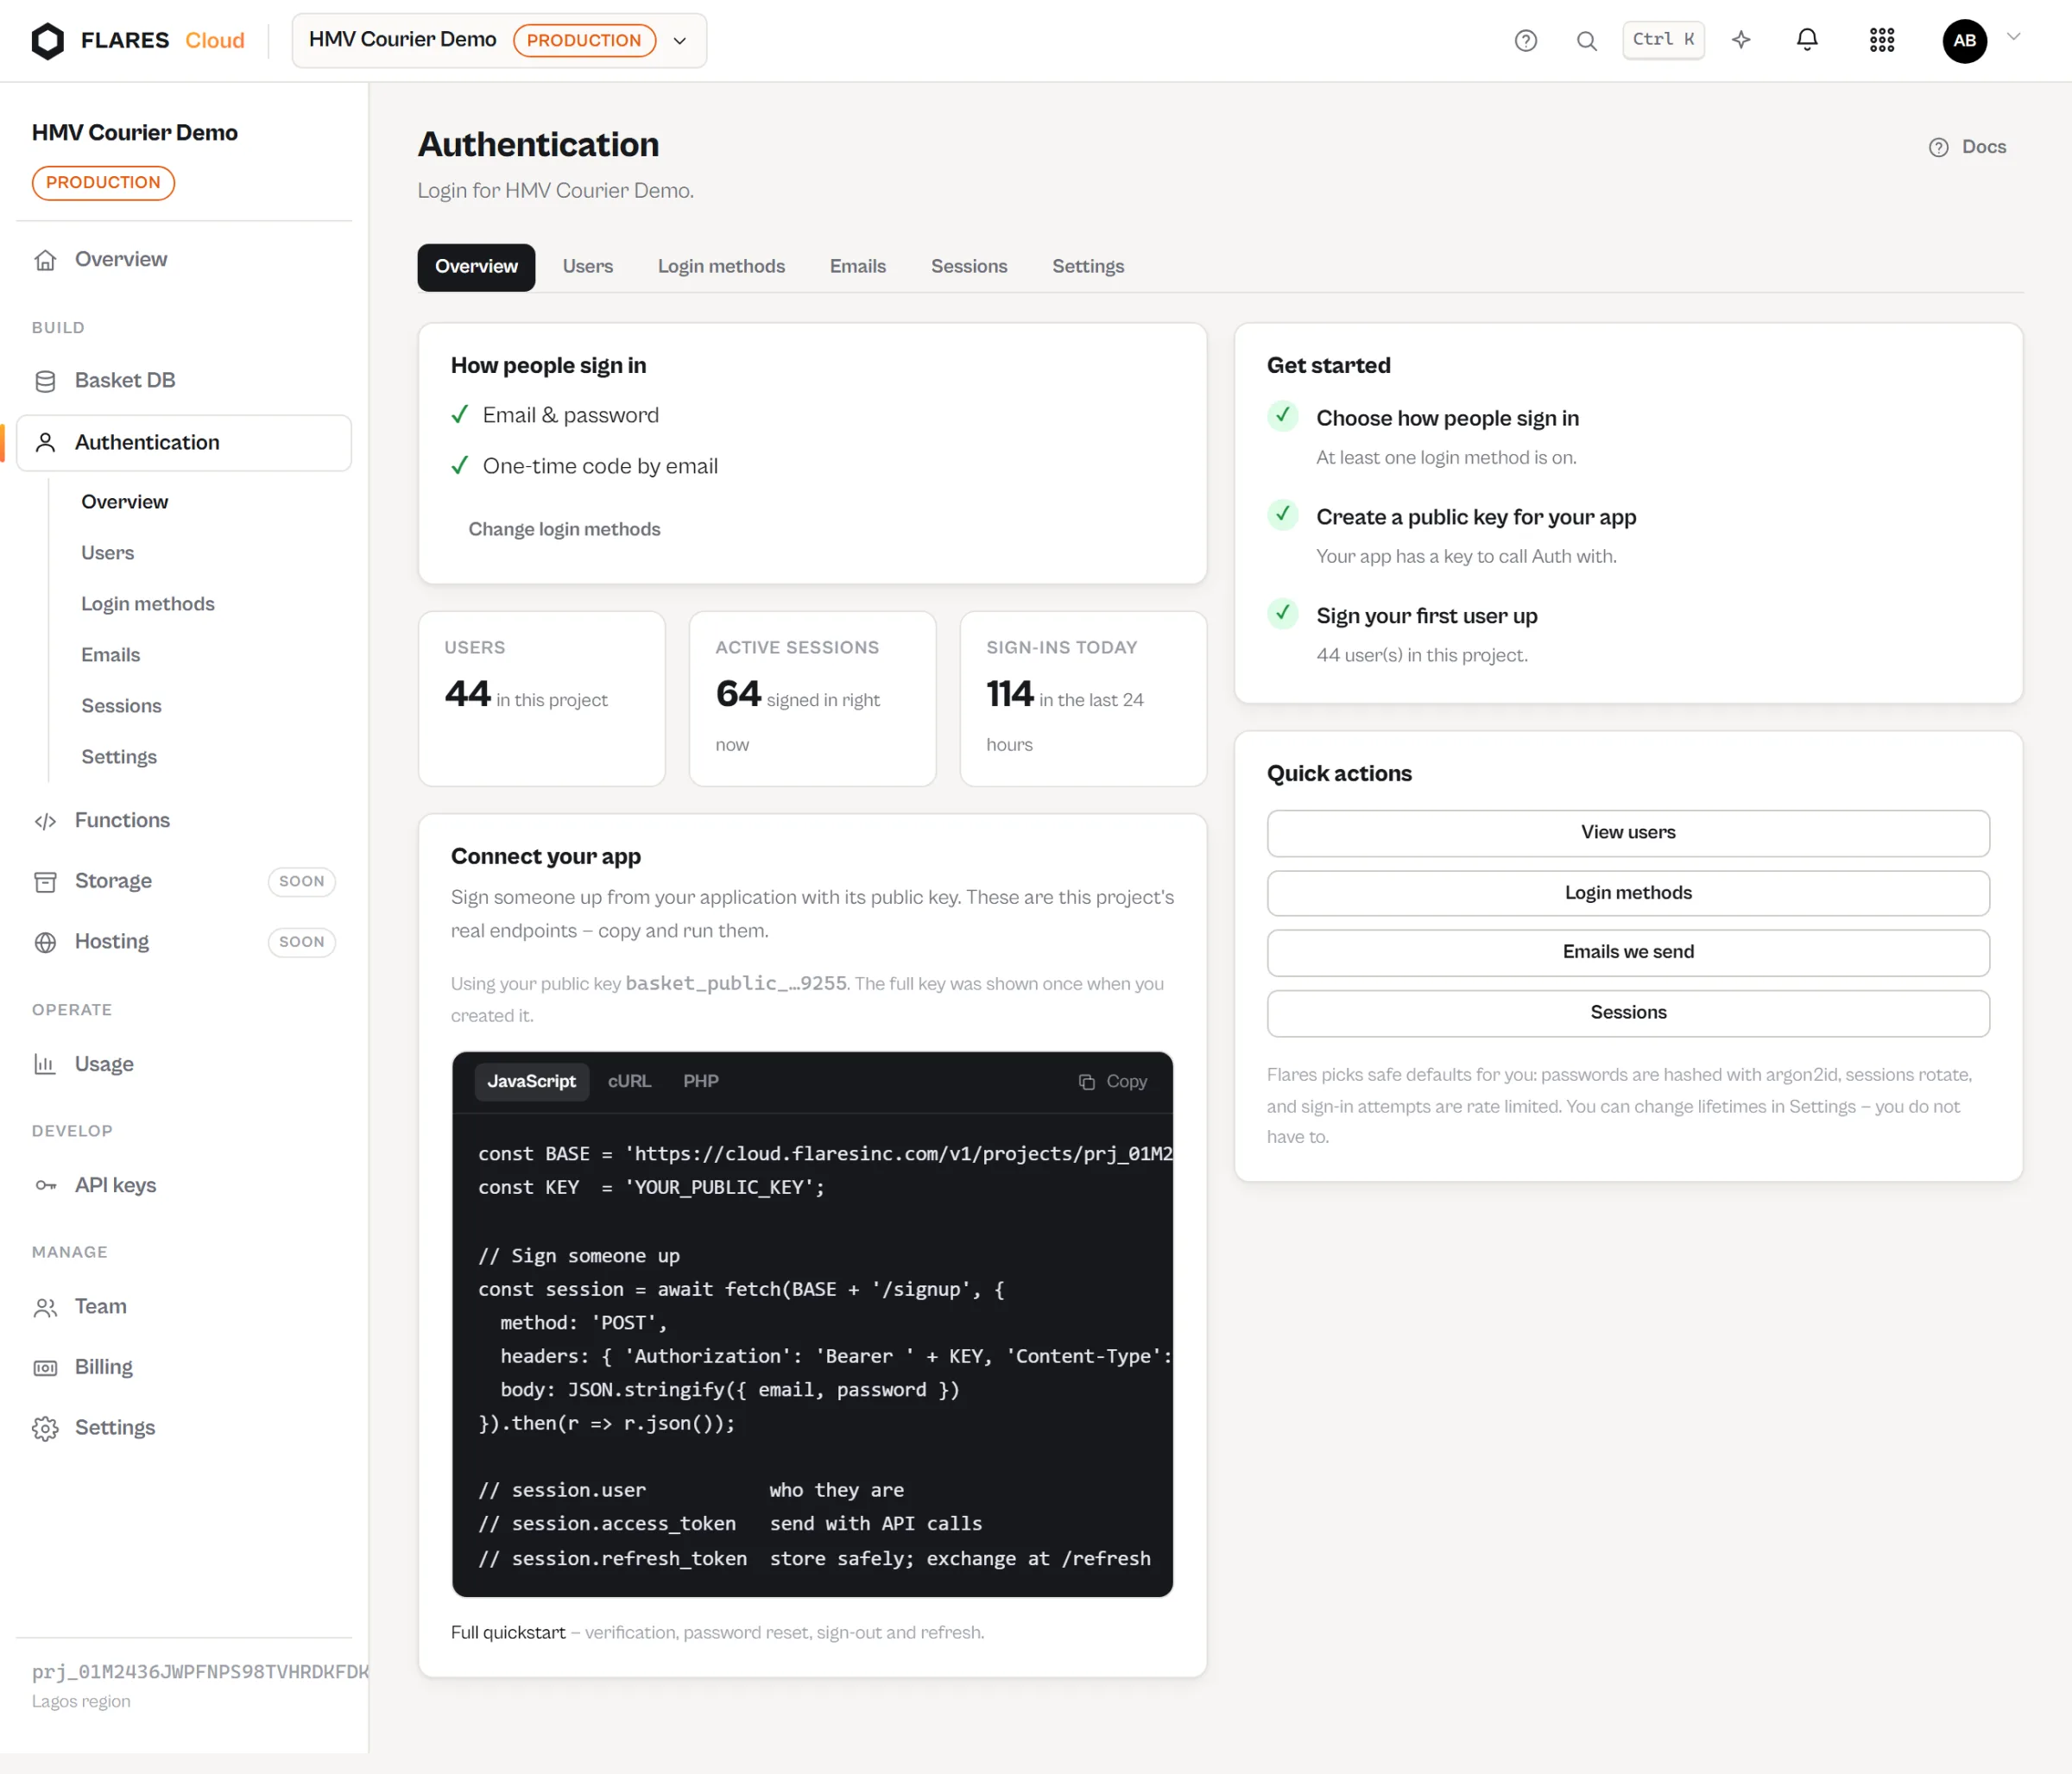2072x1774 pixels.
Task: Click the Flares hexagon logo
Action: click(x=47, y=40)
